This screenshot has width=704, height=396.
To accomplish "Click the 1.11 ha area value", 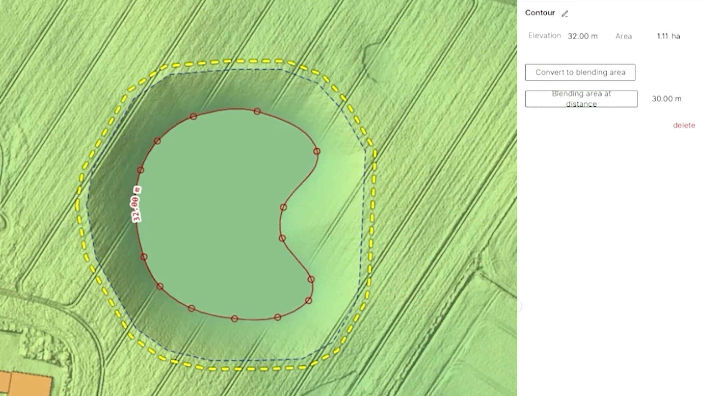I will click(668, 36).
